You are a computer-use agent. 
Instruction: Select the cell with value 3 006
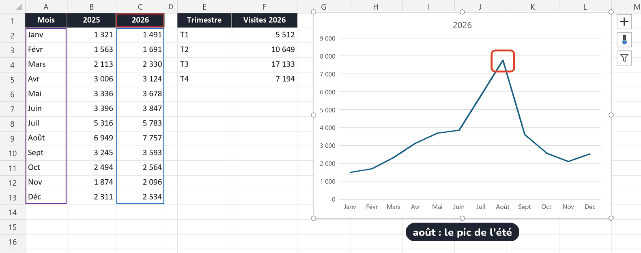point(91,79)
